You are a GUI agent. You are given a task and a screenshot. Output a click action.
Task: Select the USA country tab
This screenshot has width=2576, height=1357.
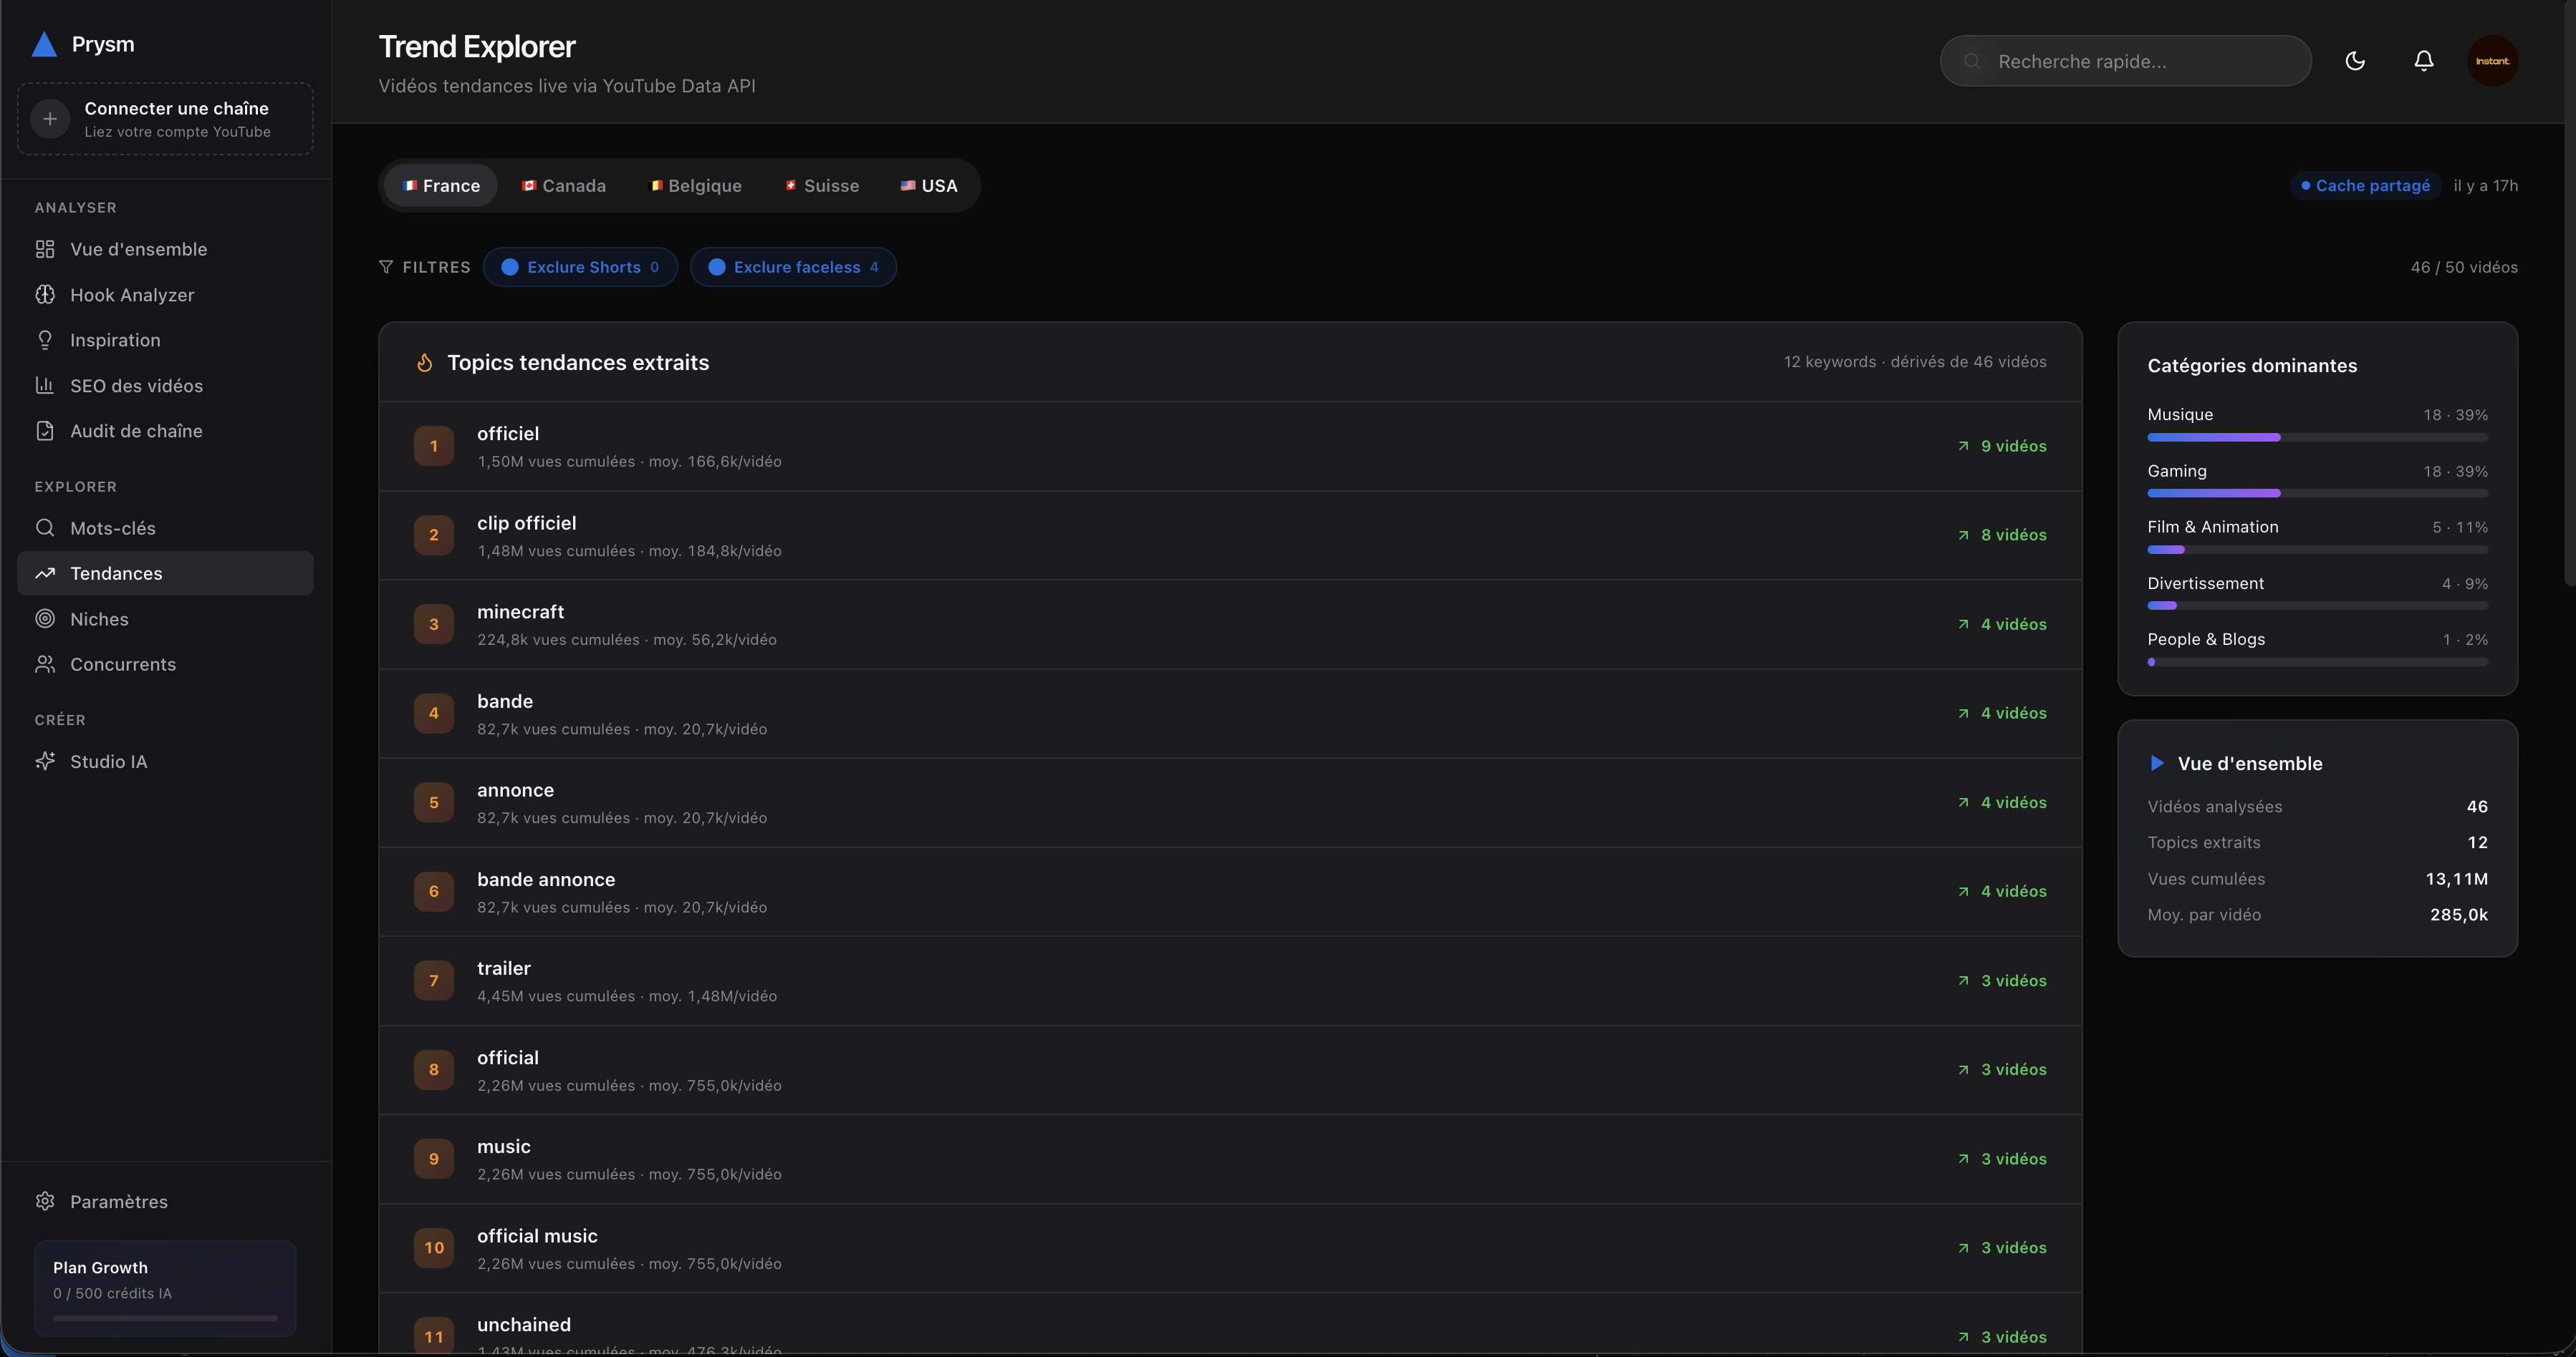pos(929,186)
